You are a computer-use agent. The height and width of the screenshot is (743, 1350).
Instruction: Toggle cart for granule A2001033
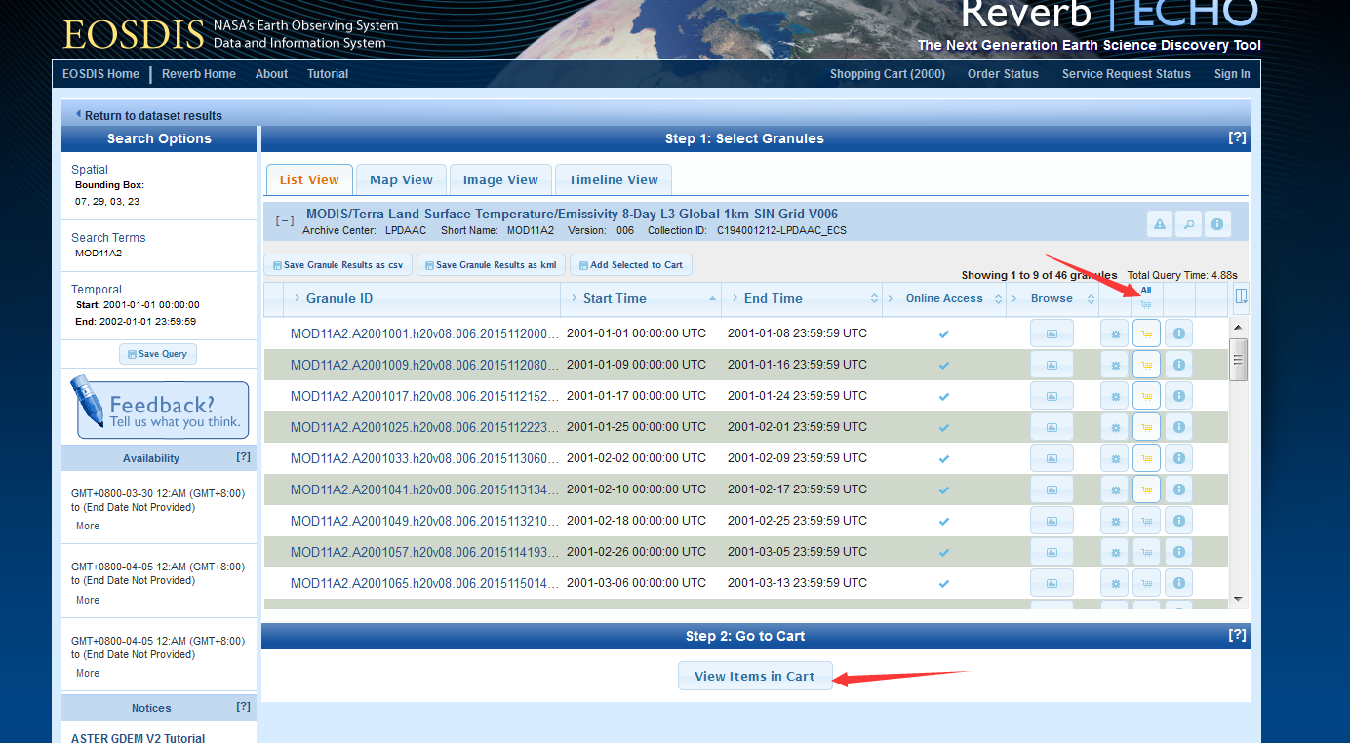coord(1146,458)
